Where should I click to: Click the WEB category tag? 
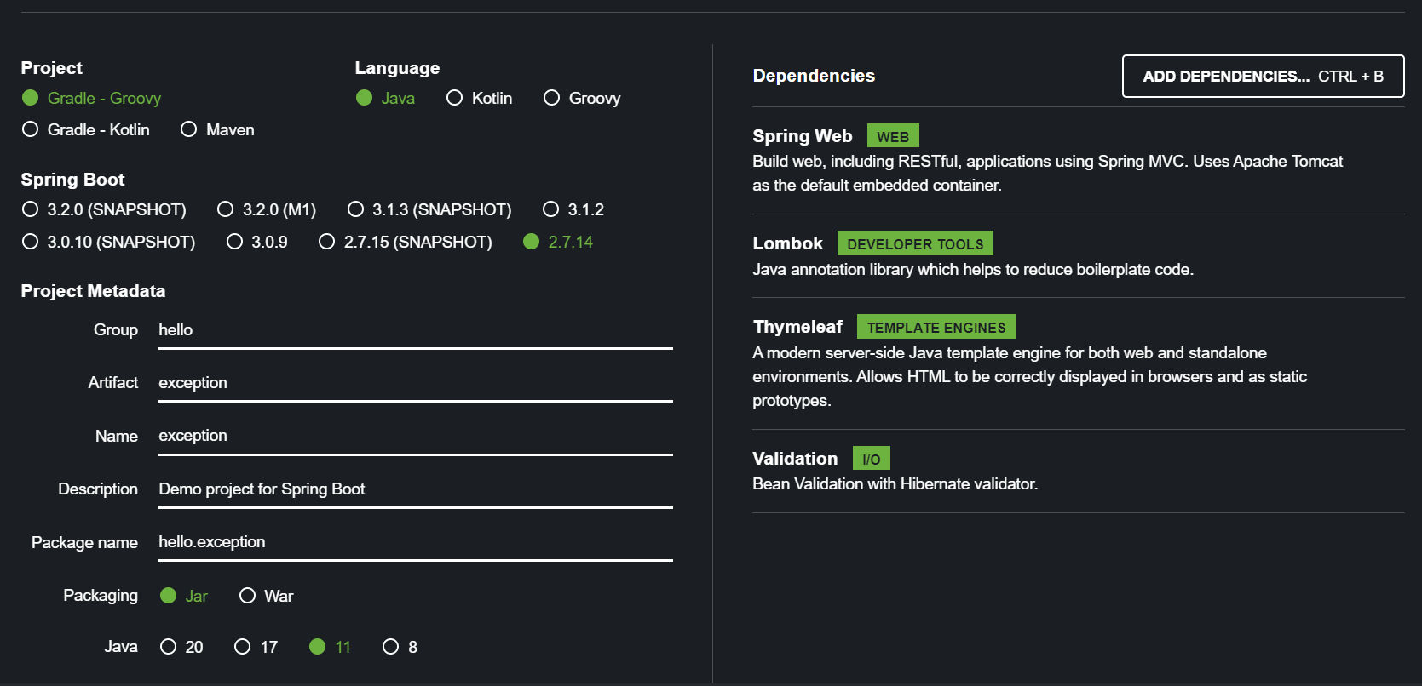click(x=893, y=136)
